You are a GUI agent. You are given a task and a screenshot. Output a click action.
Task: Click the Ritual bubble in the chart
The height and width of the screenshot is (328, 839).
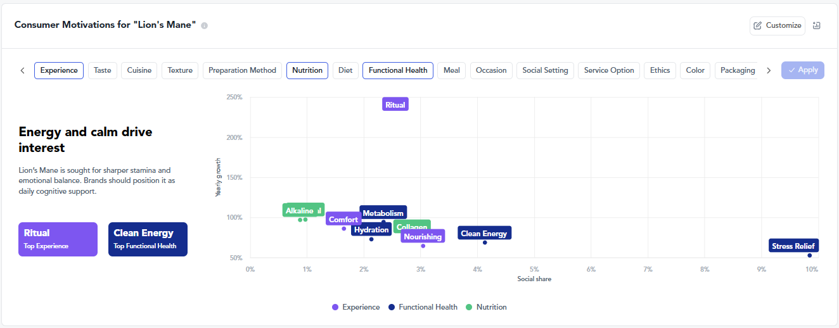click(x=395, y=104)
